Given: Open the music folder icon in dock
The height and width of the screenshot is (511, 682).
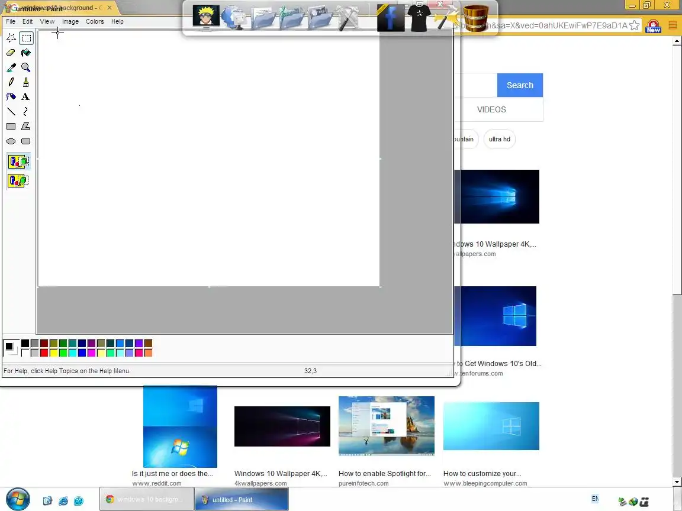Looking at the screenshot, I should [x=291, y=18].
